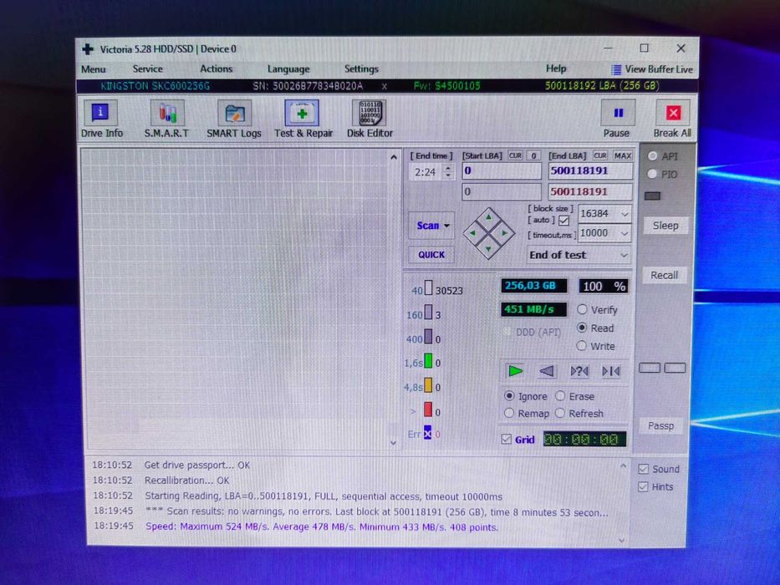Click the diamond navigation right arrow
This screenshot has width=780, height=585.
[505, 233]
